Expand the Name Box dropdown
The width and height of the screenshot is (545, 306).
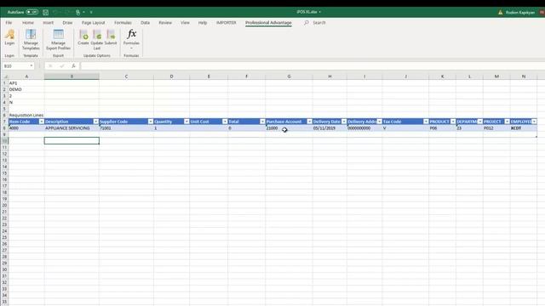pyautogui.click(x=32, y=66)
